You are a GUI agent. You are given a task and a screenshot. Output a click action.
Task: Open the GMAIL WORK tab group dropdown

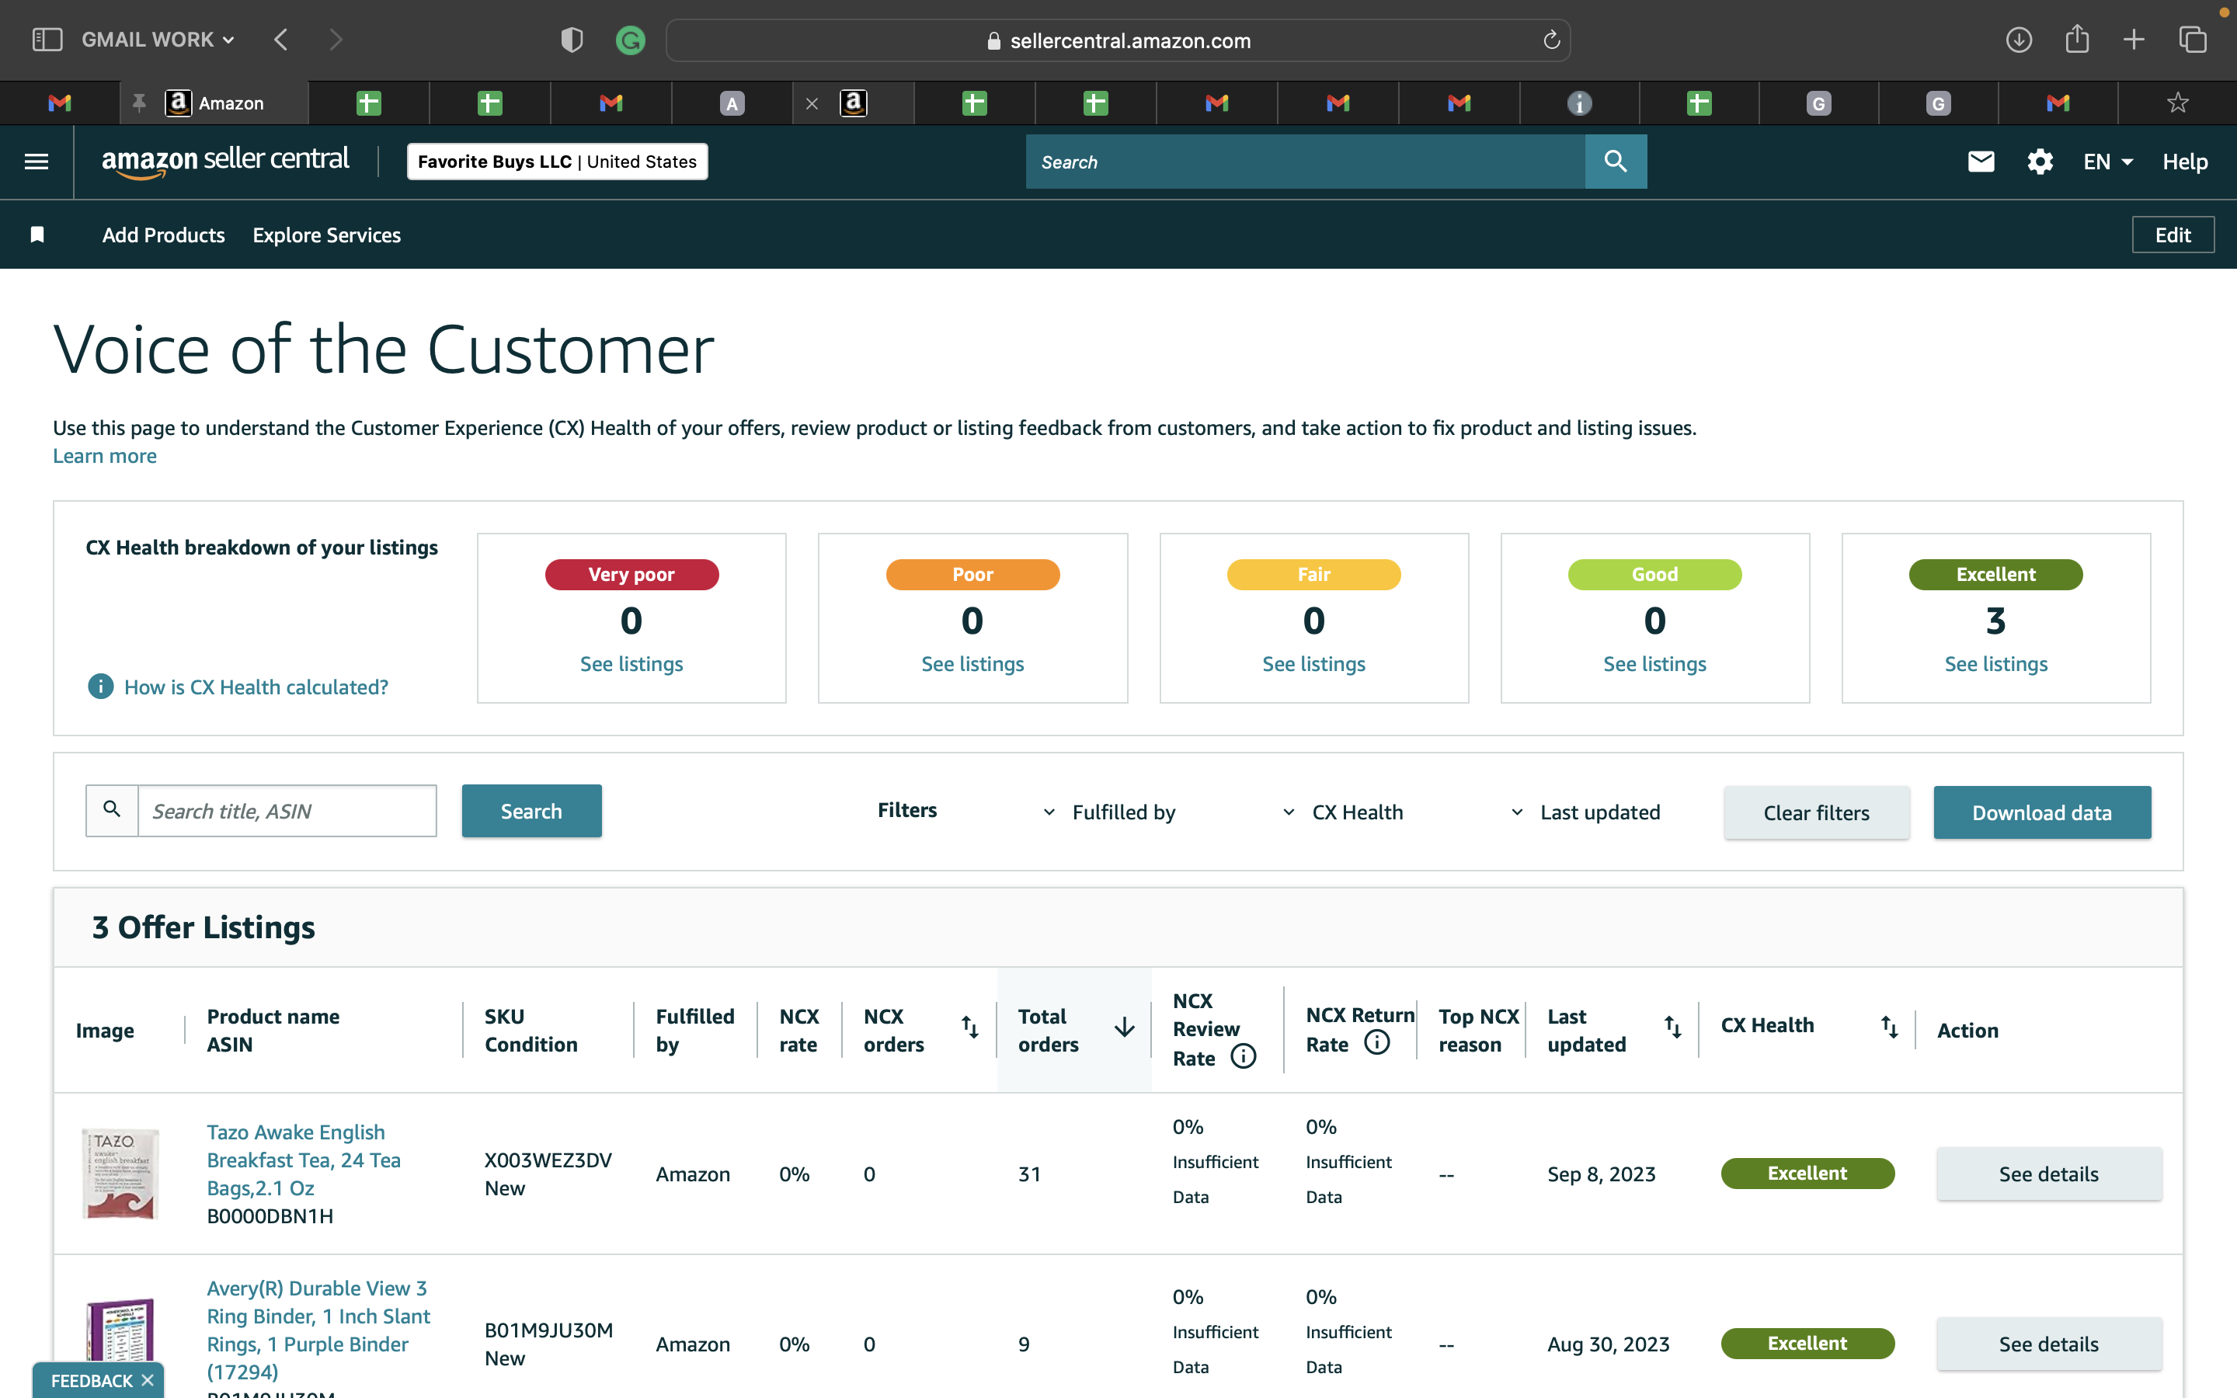(158, 40)
